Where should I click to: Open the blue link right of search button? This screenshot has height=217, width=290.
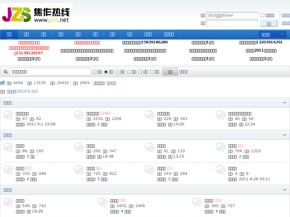183,72
